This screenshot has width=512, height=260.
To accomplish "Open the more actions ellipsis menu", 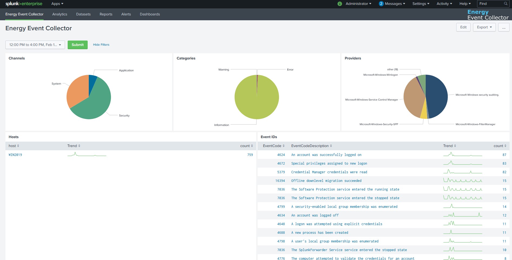I will 504,27.
